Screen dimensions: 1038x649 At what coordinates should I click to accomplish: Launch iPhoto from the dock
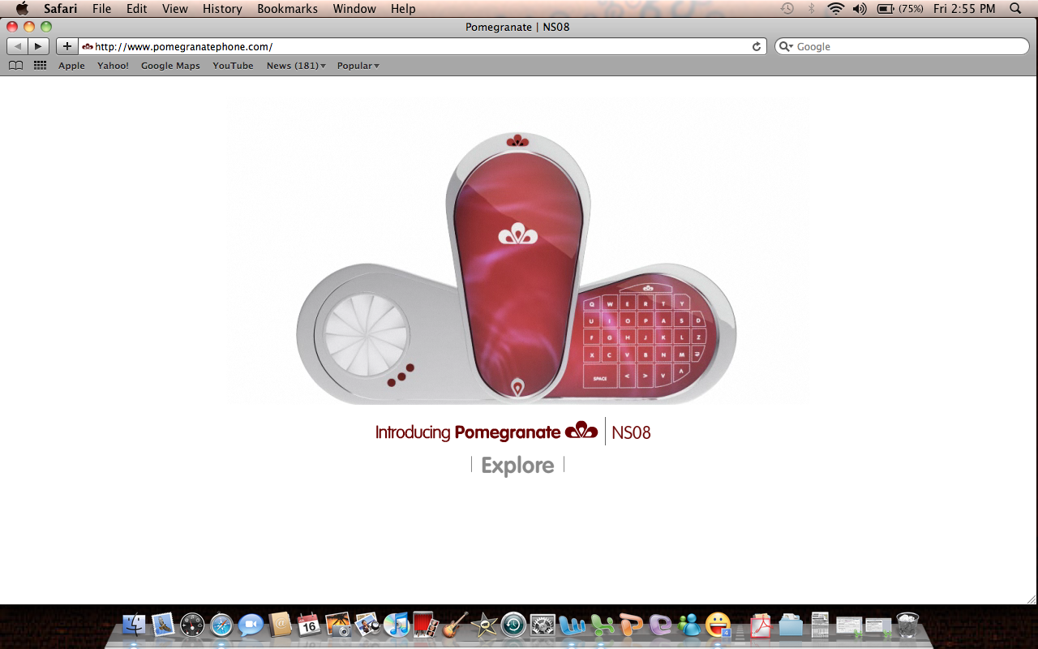(337, 625)
